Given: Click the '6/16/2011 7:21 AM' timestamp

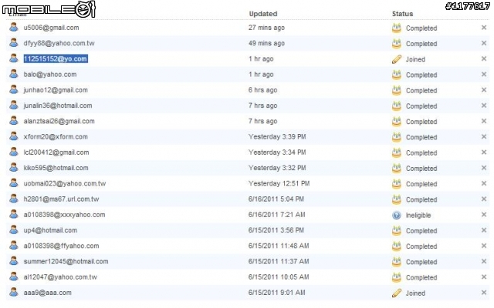Looking at the screenshot, I should [276, 215].
